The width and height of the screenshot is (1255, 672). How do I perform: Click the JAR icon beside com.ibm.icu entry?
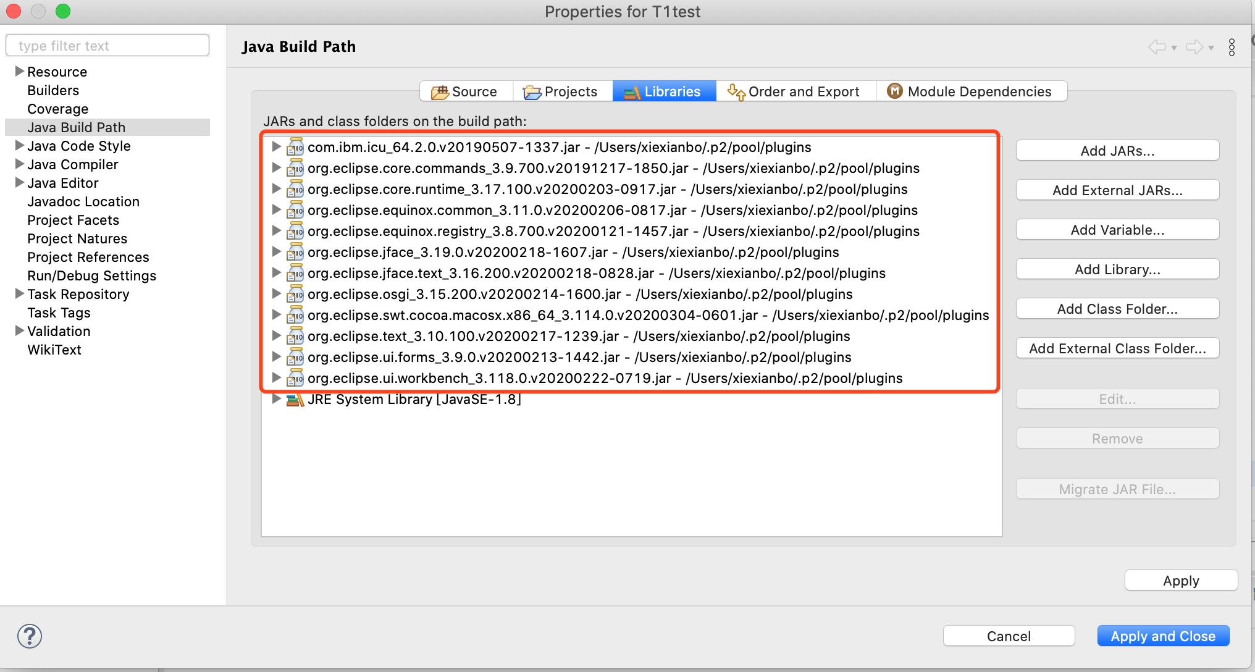pos(296,147)
